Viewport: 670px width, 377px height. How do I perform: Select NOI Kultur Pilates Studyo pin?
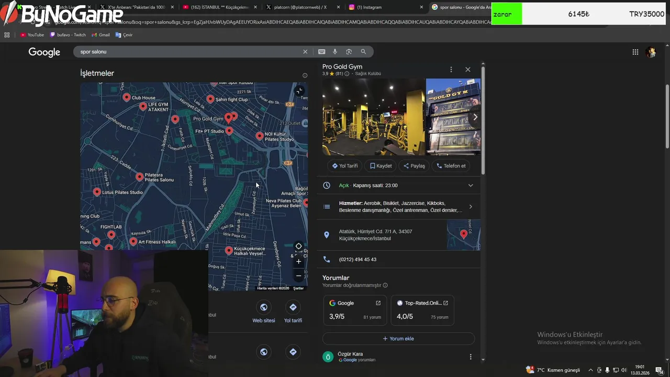click(259, 136)
